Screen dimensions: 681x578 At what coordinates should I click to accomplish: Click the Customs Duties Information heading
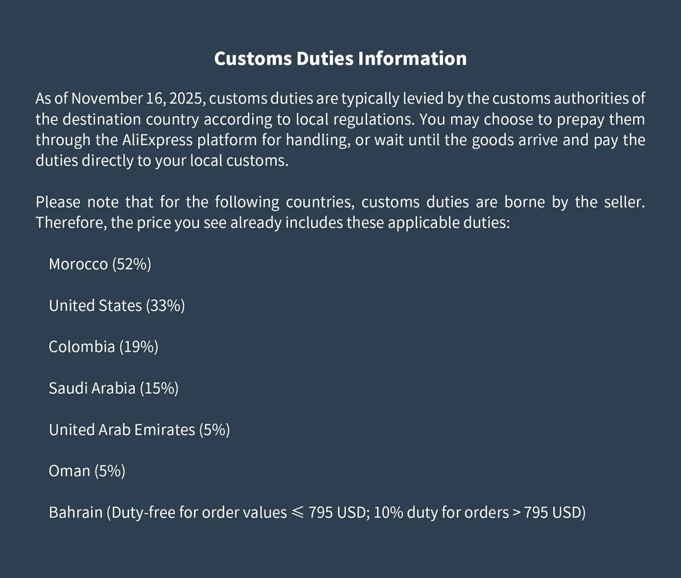pyautogui.click(x=340, y=59)
